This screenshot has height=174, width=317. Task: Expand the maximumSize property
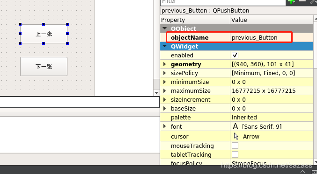tap(164, 90)
